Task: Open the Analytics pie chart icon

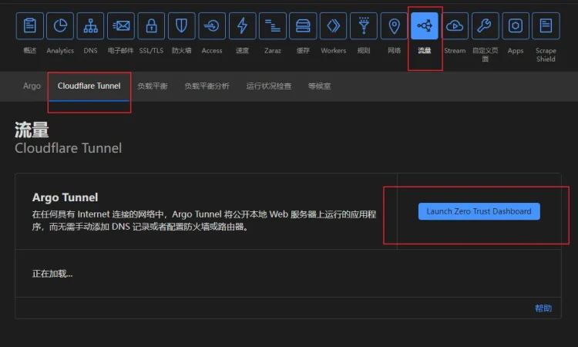Action: [x=60, y=25]
